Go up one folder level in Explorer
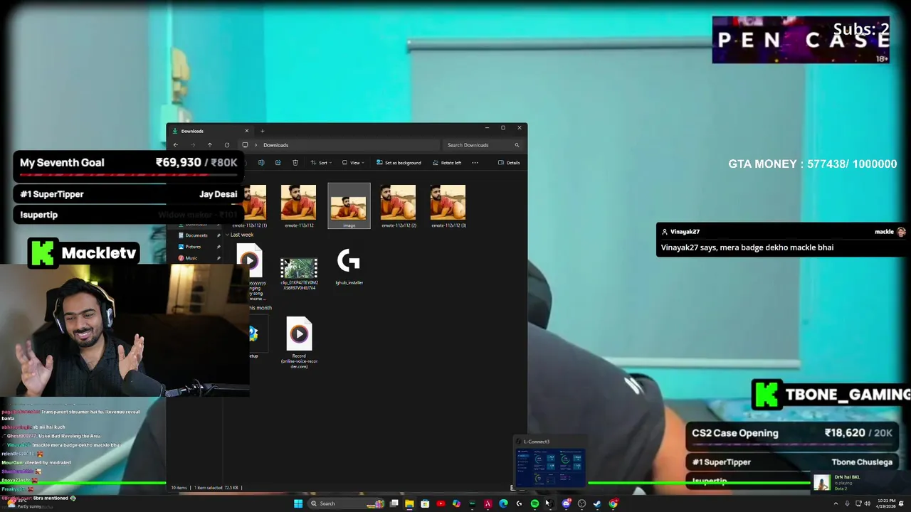 210,145
